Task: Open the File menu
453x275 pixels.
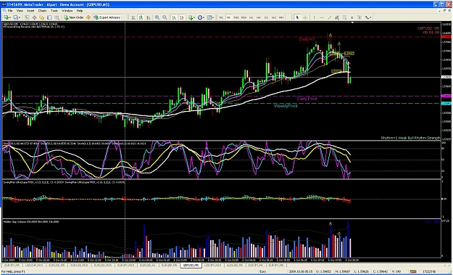Action: 10,11
